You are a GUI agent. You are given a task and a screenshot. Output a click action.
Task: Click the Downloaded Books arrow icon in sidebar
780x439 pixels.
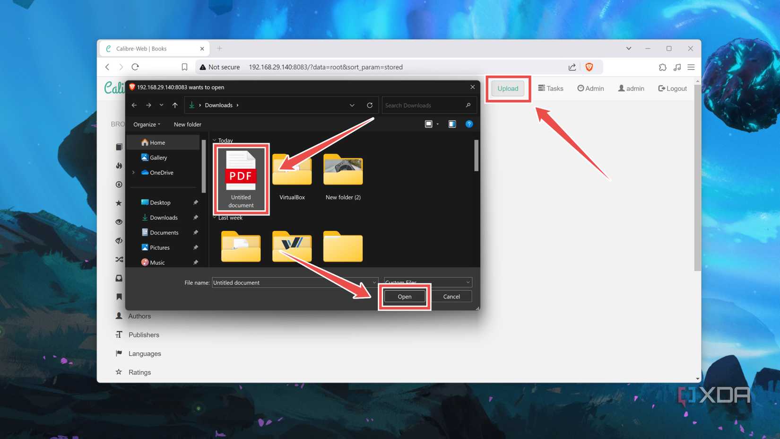click(x=119, y=184)
